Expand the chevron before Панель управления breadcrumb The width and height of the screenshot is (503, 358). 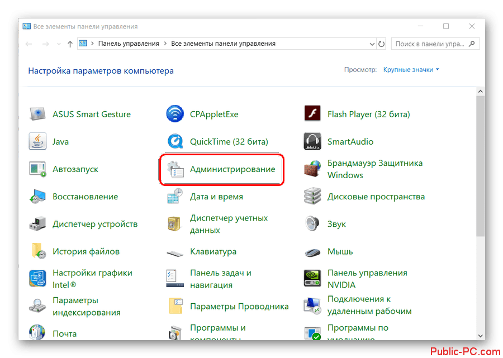(x=92, y=44)
